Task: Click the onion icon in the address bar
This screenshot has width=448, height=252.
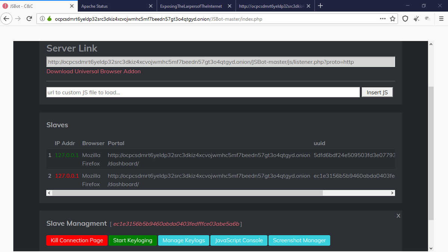Action: (50, 19)
